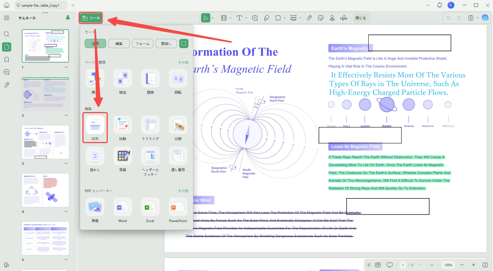Select the cursor selection tool in toolbar
The width and height of the screenshot is (493, 271).
tap(205, 18)
